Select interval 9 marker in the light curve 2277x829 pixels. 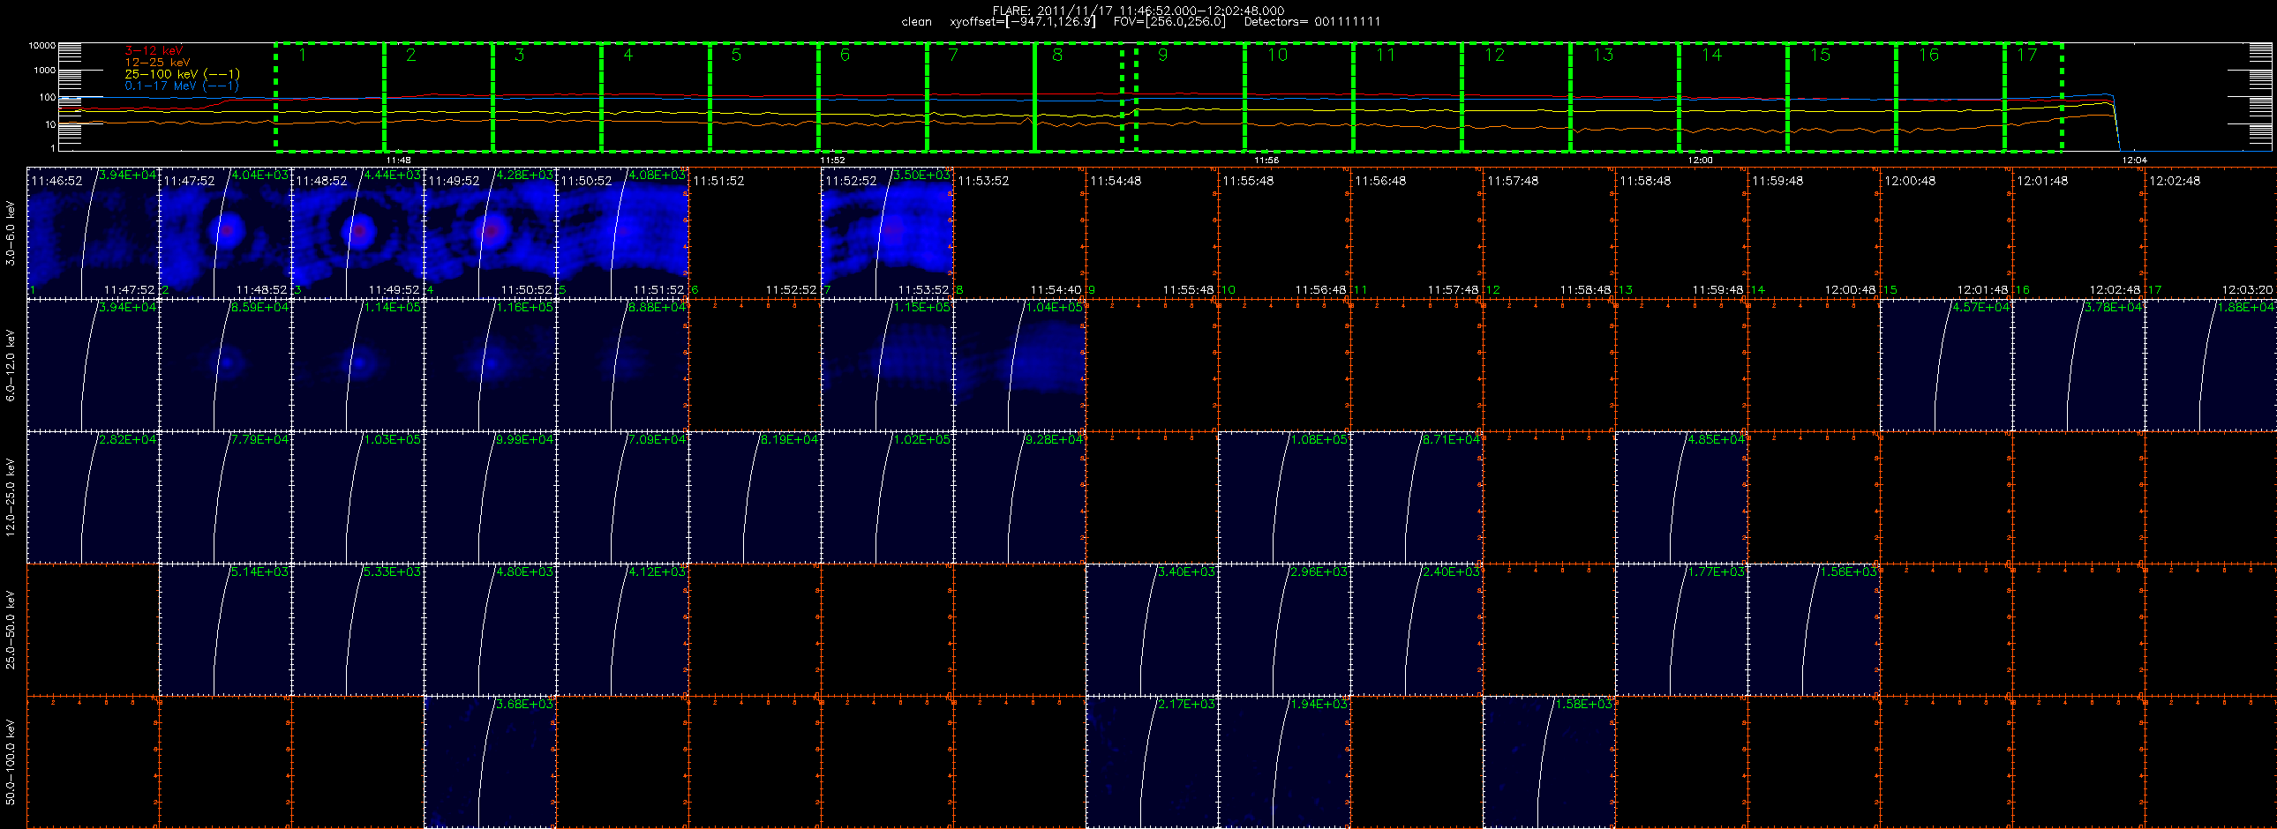point(1162,56)
